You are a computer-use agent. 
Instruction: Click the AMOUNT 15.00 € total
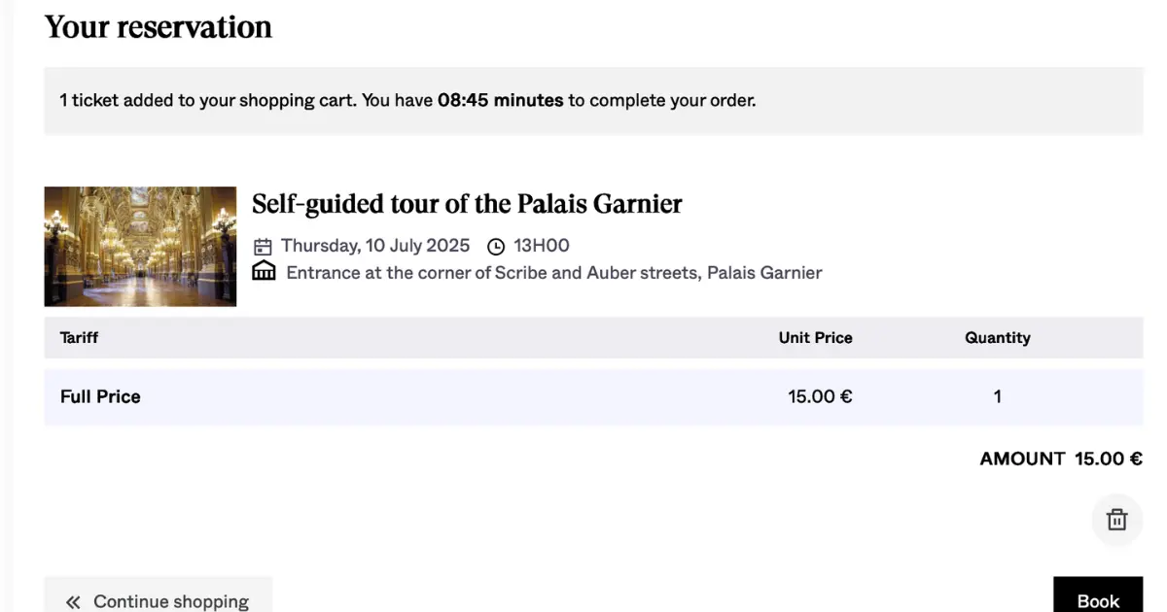click(x=1061, y=459)
